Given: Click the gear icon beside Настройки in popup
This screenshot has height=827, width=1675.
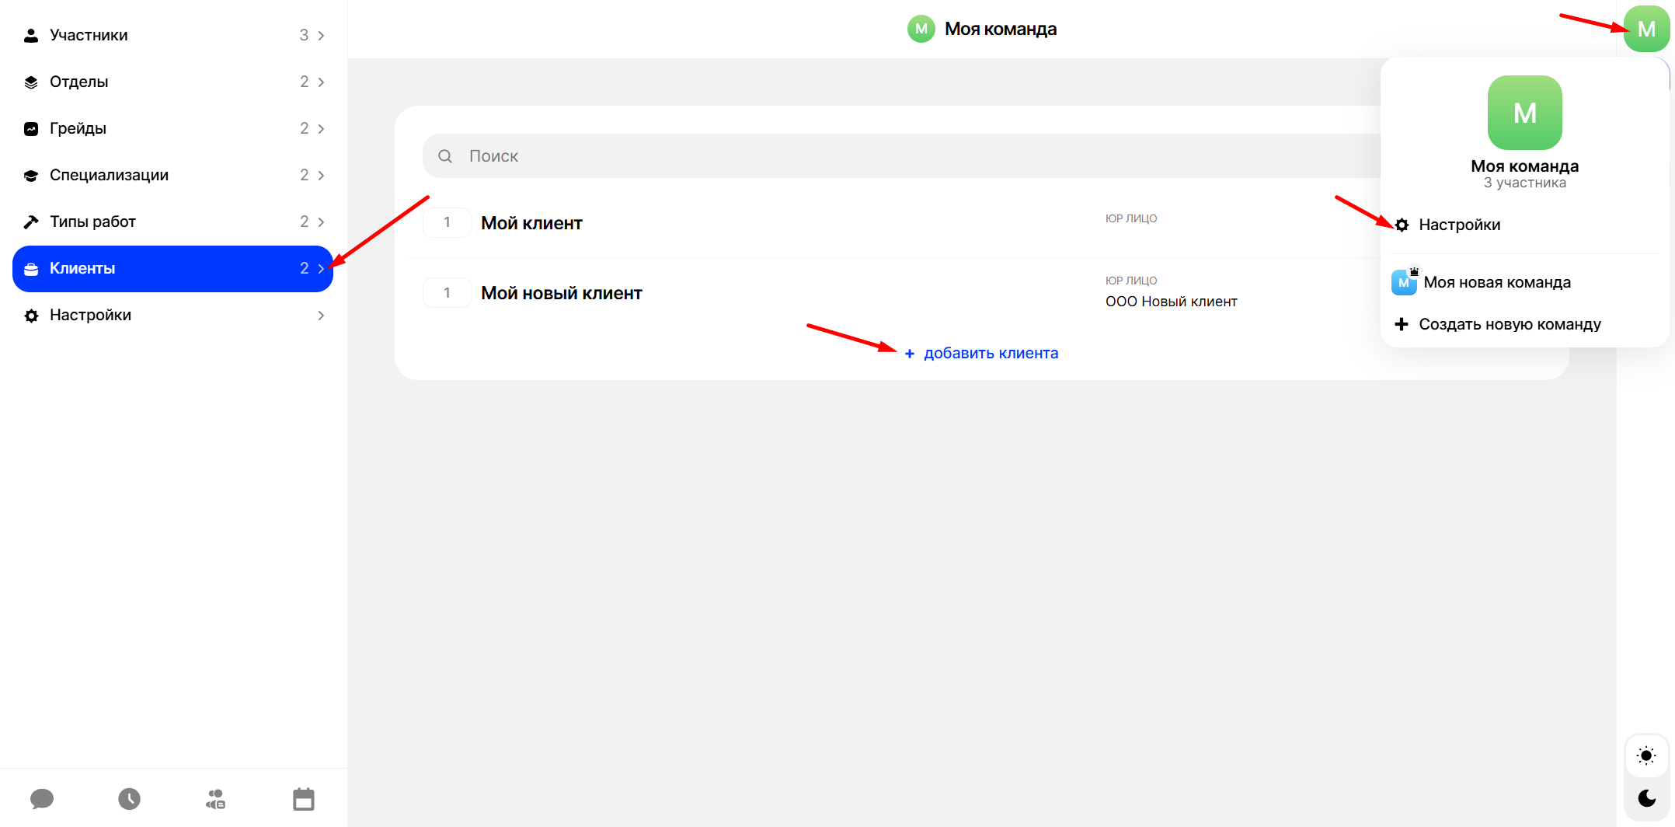Looking at the screenshot, I should (x=1402, y=225).
